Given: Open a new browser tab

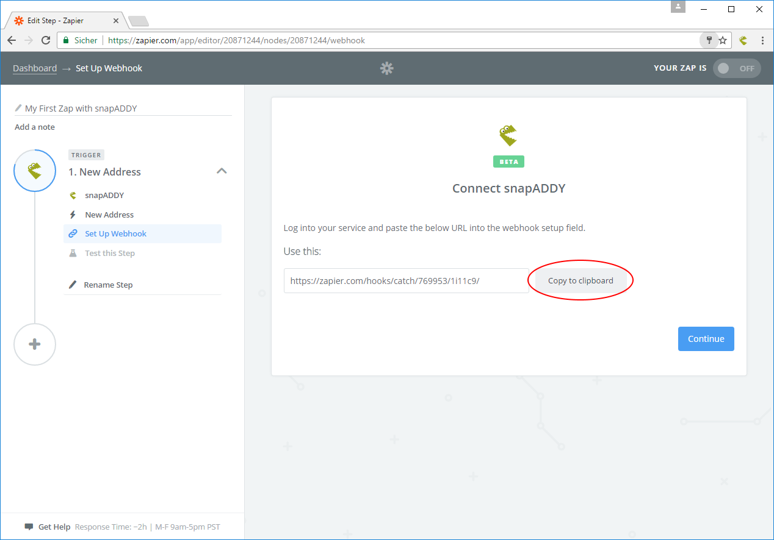Looking at the screenshot, I should (x=139, y=21).
